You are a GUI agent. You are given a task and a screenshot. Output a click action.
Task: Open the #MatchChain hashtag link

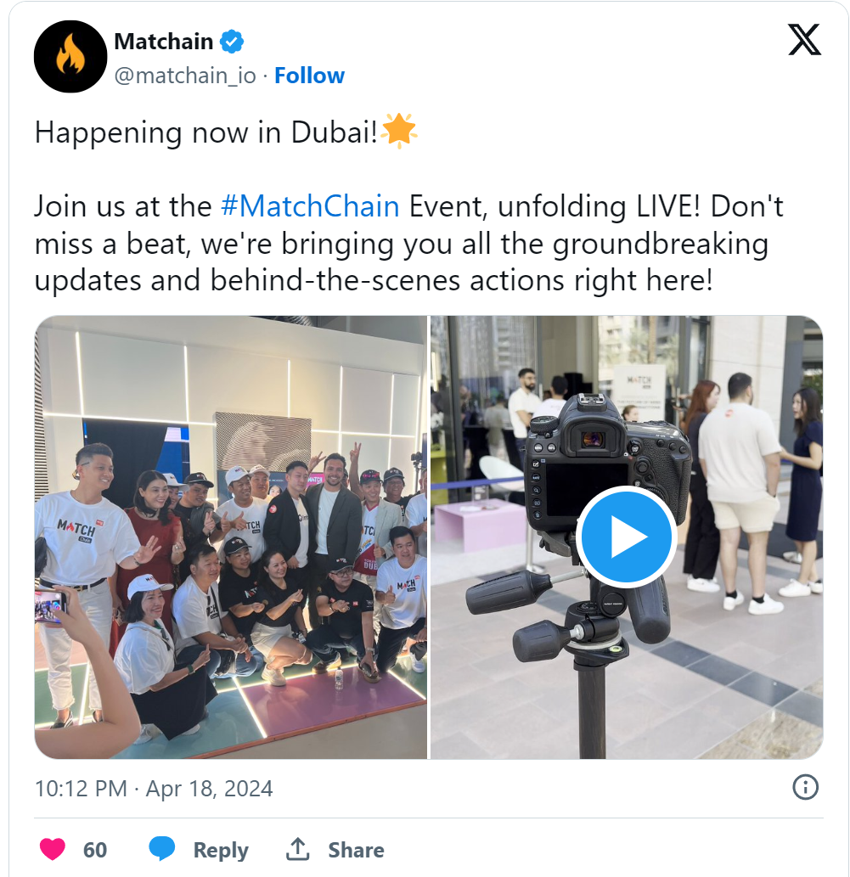310,206
